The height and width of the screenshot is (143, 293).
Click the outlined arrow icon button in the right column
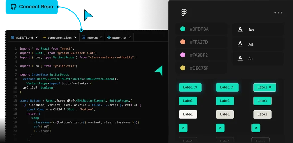pos(256,128)
